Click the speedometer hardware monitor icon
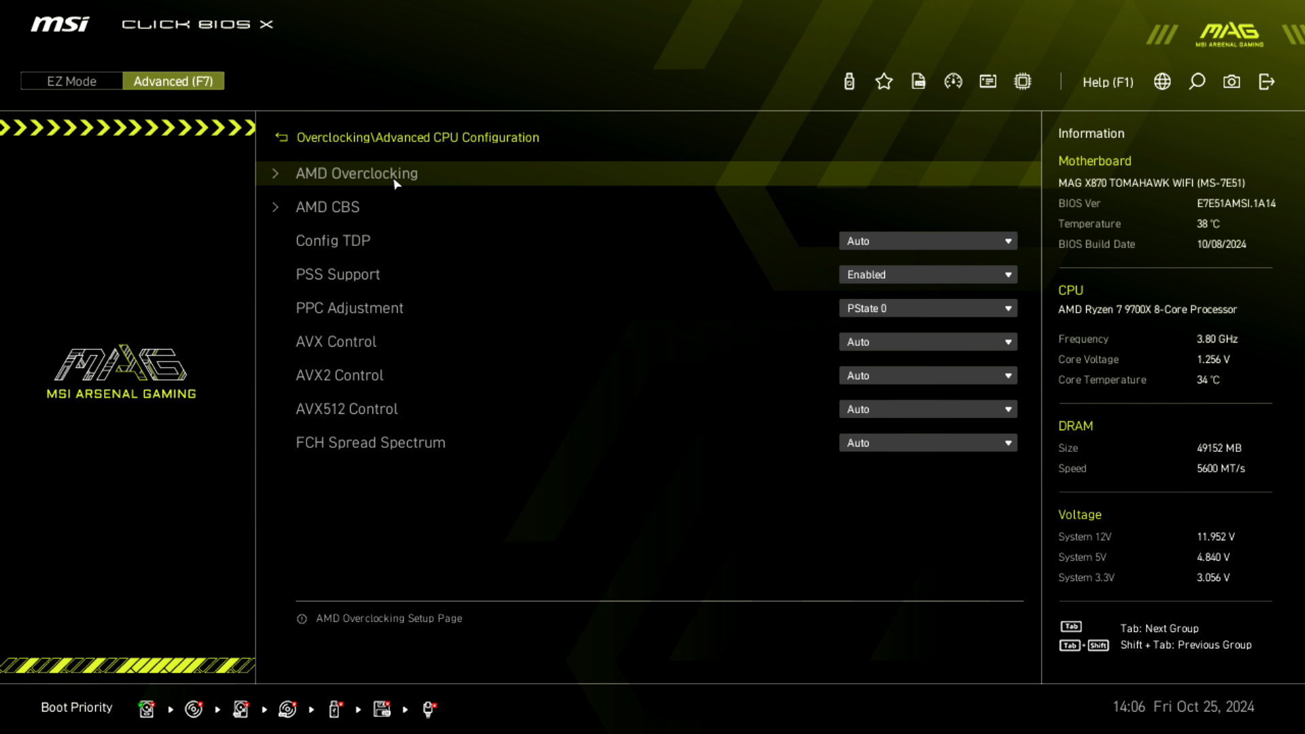This screenshot has height=734, width=1305. click(x=953, y=82)
